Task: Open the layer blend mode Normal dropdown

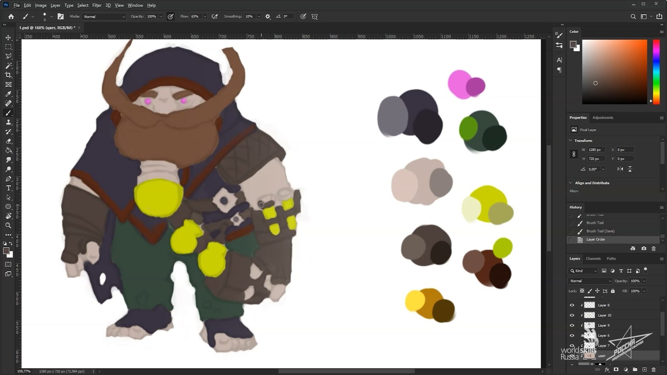Action: coord(591,281)
